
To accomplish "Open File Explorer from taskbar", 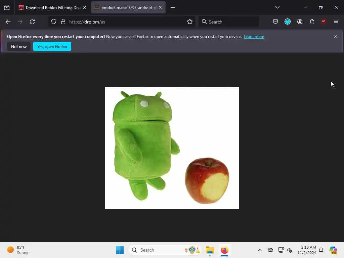I will [210, 250].
